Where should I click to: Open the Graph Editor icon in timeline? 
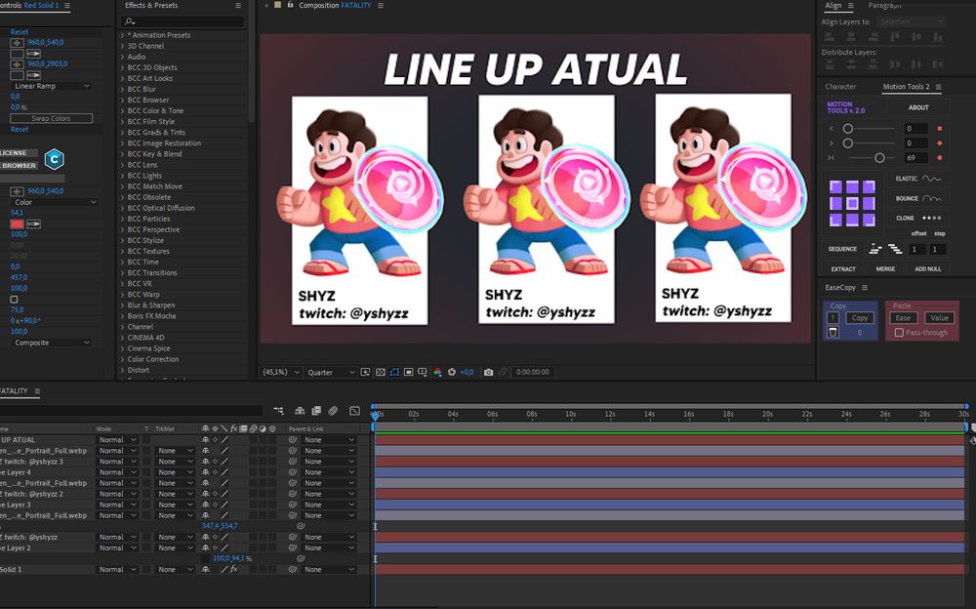(x=355, y=411)
